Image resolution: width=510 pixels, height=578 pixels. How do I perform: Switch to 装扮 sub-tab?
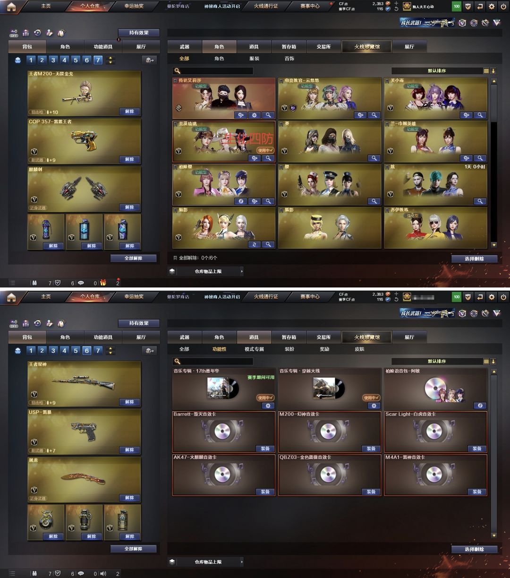pos(289,349)
